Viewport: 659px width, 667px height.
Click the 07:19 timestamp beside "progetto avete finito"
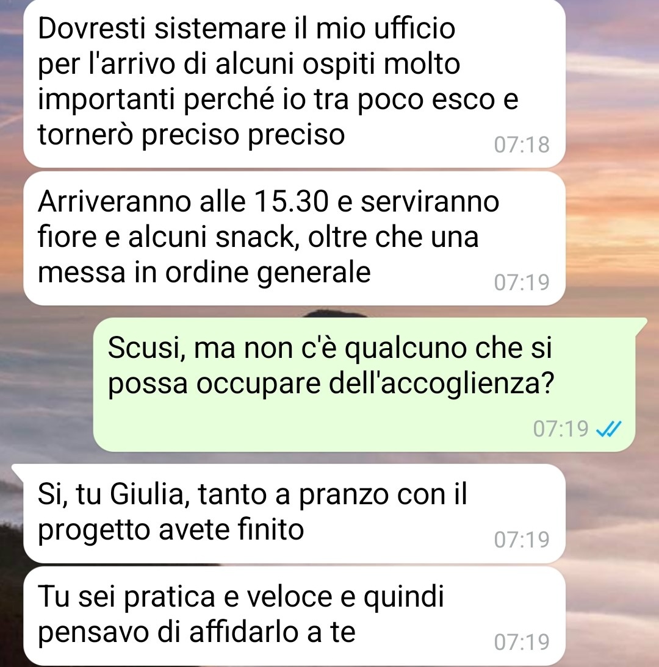522,540
